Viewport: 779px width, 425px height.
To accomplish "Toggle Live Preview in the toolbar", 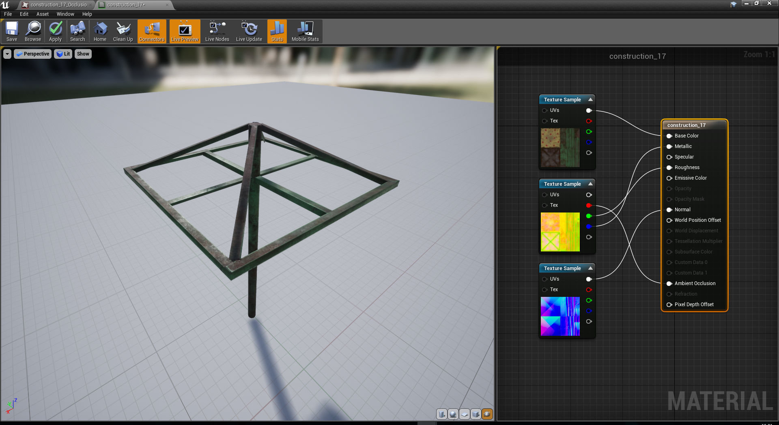I will [x=185, y=32].
